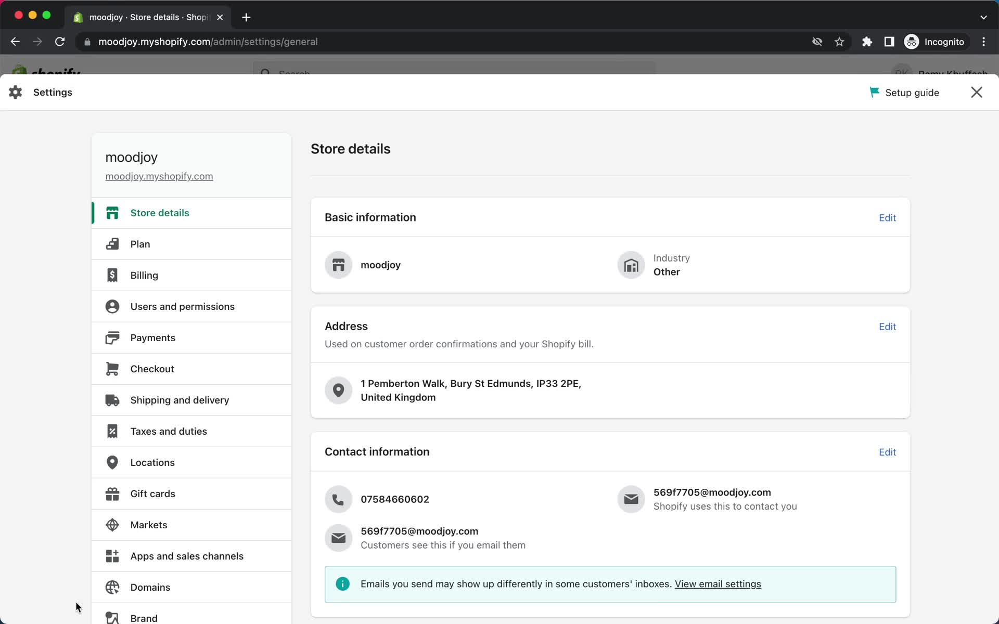Click the Users and permissions person icon
Image resolution: width=999 pixels, height=624 pixels.
(112, 306)
